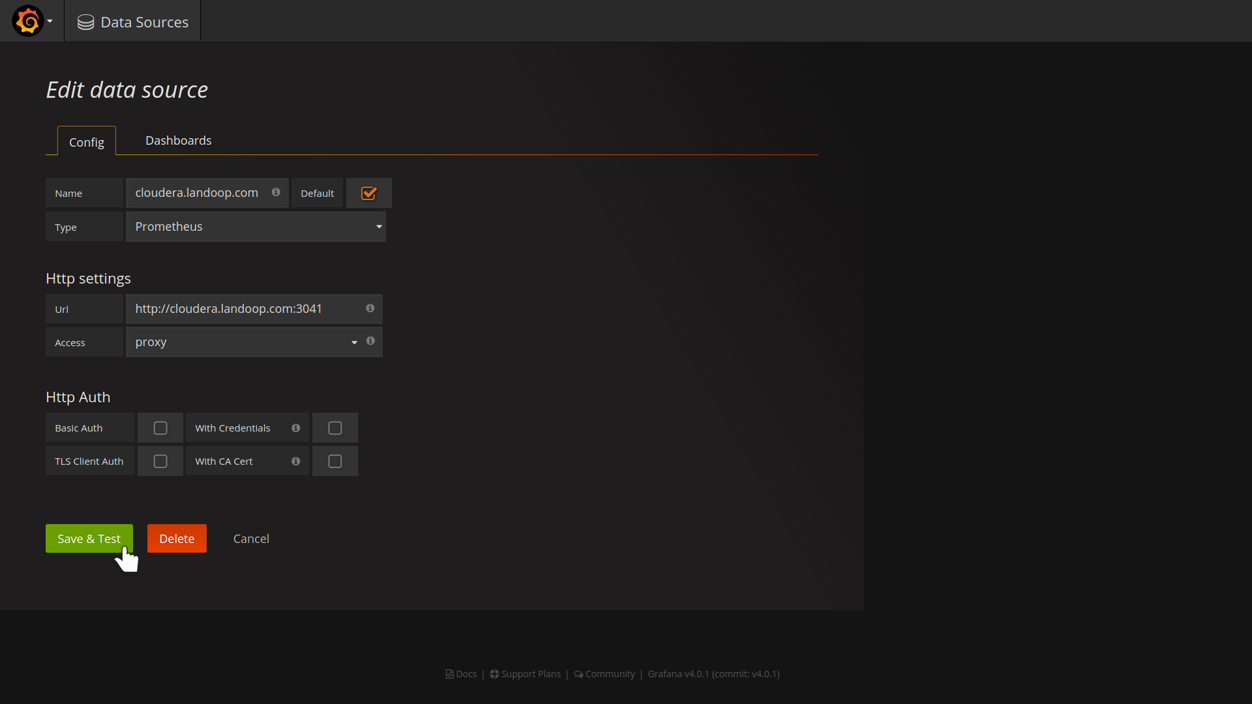The height and width of the screenshot is (704, 1252).
Task: Click the Default label
Action: coord(318,193)
